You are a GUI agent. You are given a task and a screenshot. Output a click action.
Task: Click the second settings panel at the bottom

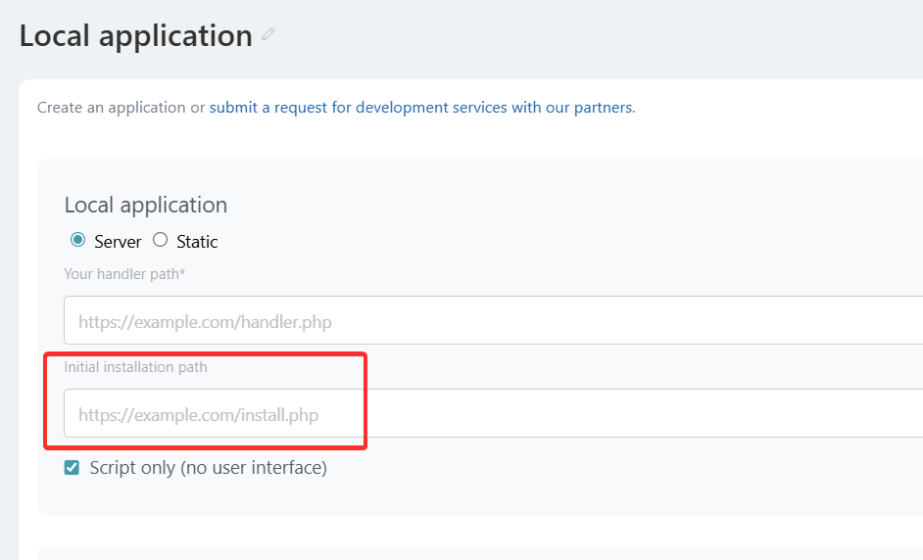click(480, 553)
